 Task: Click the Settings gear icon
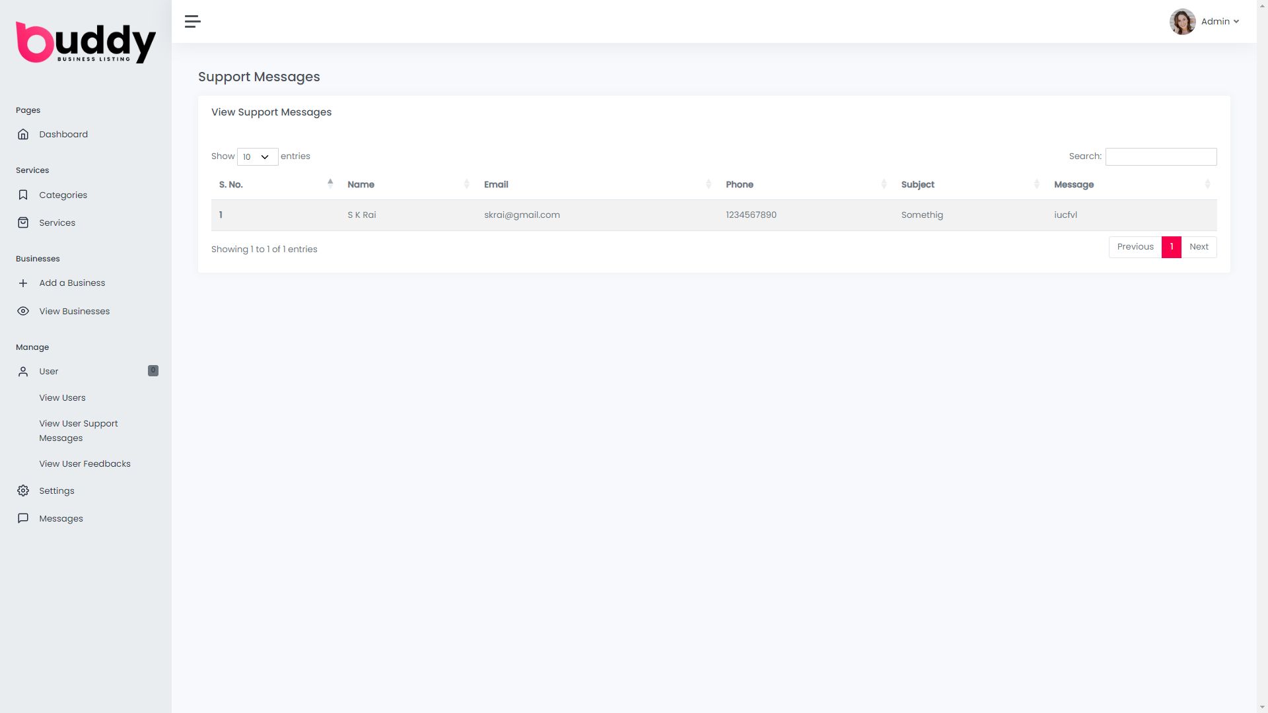(23, 491)
